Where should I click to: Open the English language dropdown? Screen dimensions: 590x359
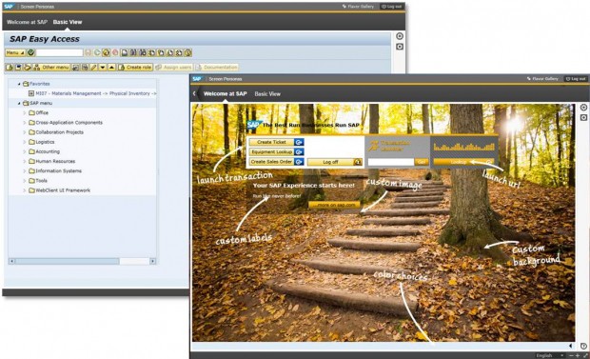(x=550, y=355)
